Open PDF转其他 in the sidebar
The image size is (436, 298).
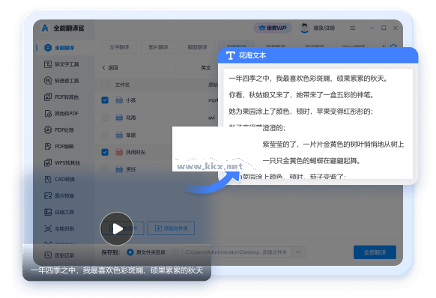click(61, 97)
